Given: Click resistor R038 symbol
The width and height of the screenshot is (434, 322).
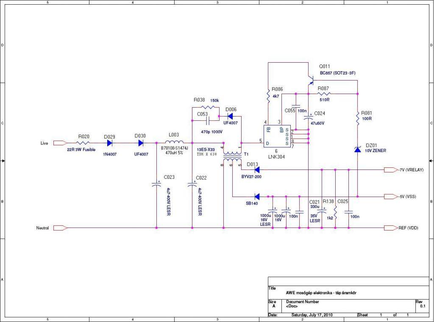Looking at the screenshot, I should point(208,107).
